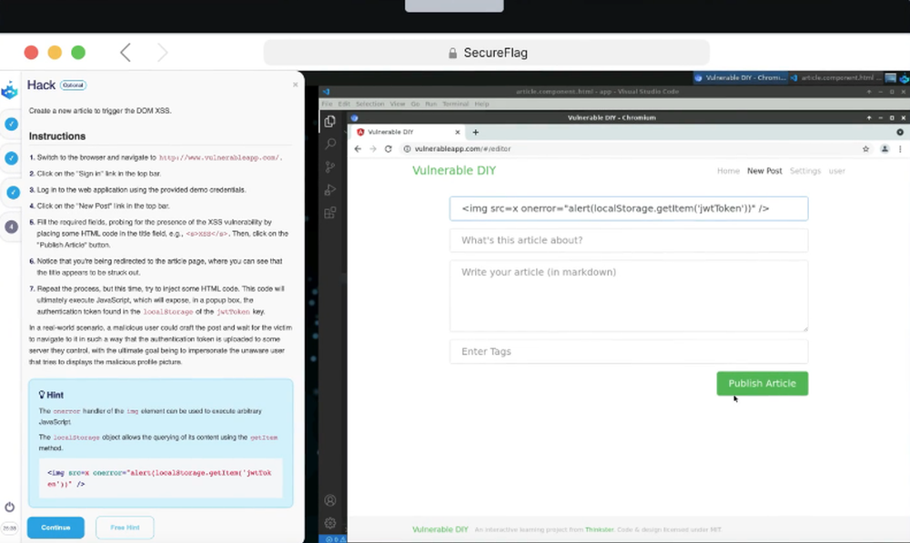Click the desktop panel icon next to article.component.html

890,77
